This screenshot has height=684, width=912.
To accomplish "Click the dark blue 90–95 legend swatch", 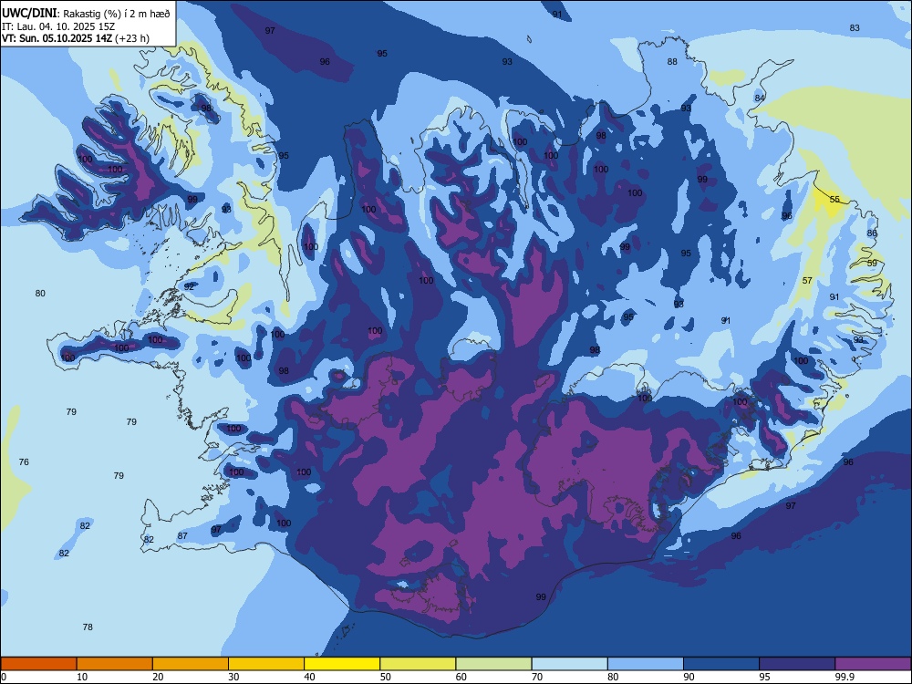I will coord(721,664).
